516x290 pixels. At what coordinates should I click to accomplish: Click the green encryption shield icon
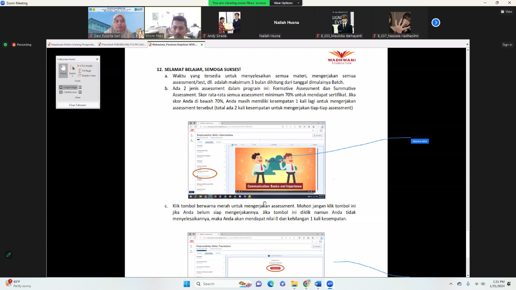pos(5,45)
